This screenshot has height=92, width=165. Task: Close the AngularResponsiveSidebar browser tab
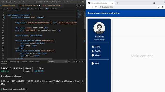[x=113, y=3]
